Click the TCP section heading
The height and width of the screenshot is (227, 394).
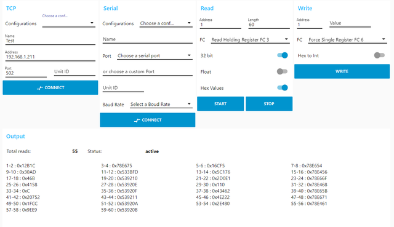point(11,8)
